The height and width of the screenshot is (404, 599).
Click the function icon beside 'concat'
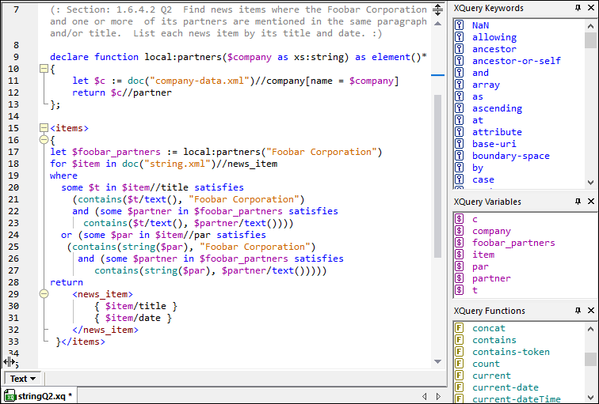[x=459, y=328]
